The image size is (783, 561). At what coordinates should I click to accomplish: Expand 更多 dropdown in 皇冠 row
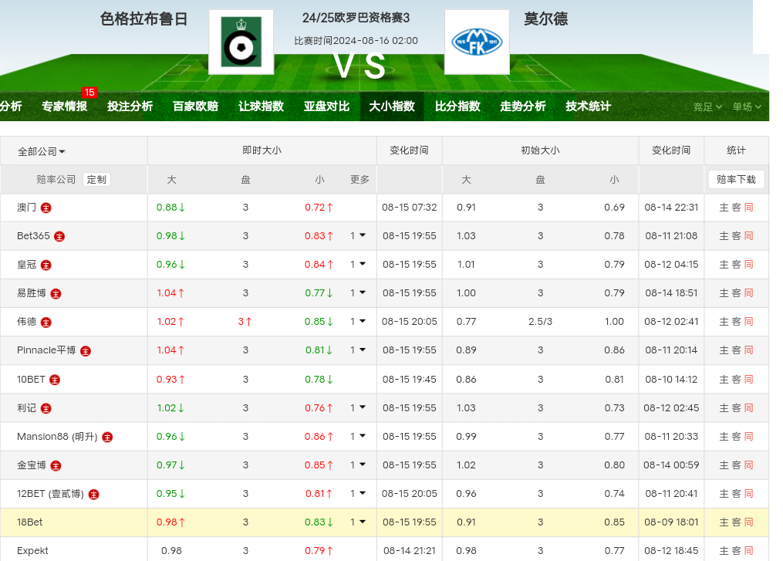point(358,264)
